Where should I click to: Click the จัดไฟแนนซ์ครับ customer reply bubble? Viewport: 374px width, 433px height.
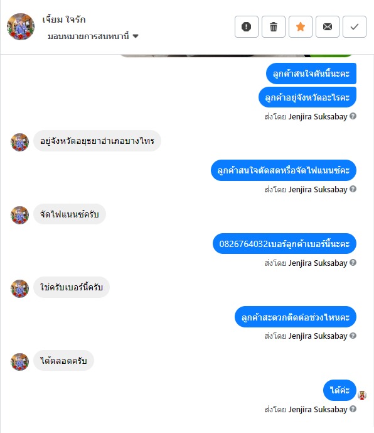[x=70, y=214]
